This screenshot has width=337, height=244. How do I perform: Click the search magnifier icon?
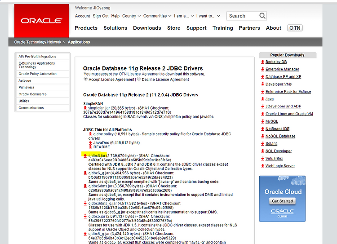pos(262,16)
